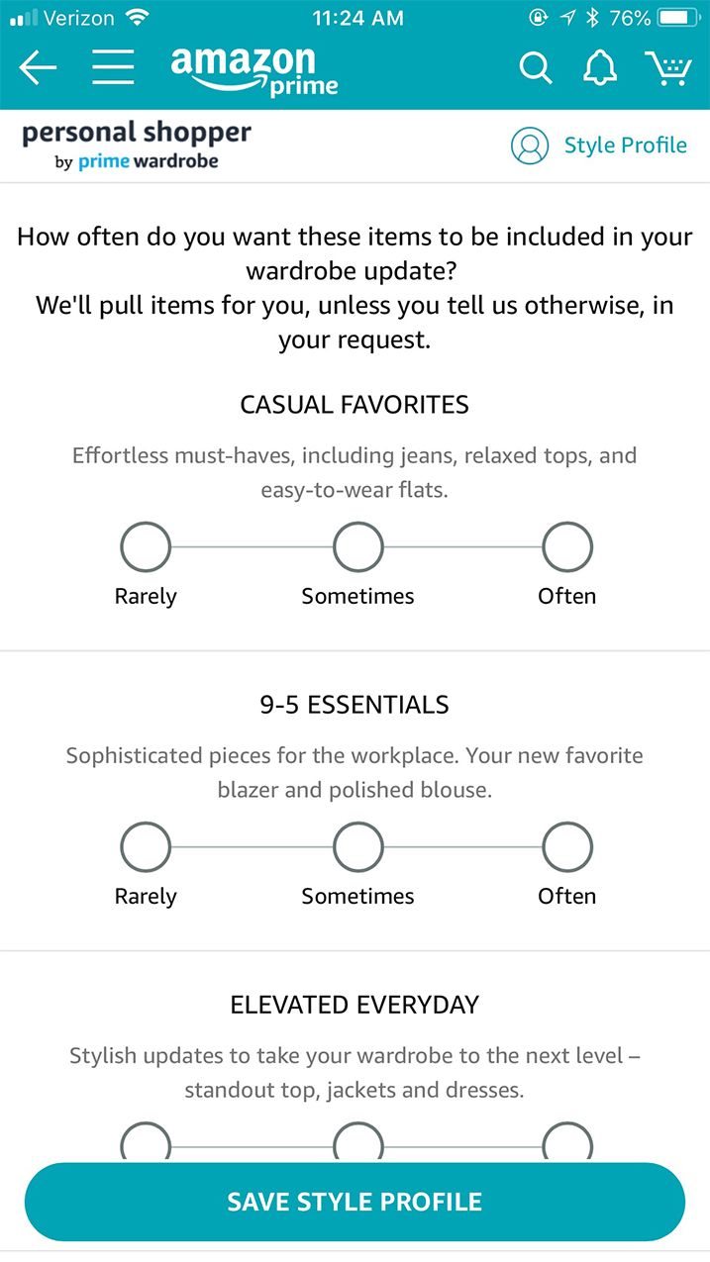Open the shopping cart icon
Viewport: 710px width, 1262px height.
[668, 67]
